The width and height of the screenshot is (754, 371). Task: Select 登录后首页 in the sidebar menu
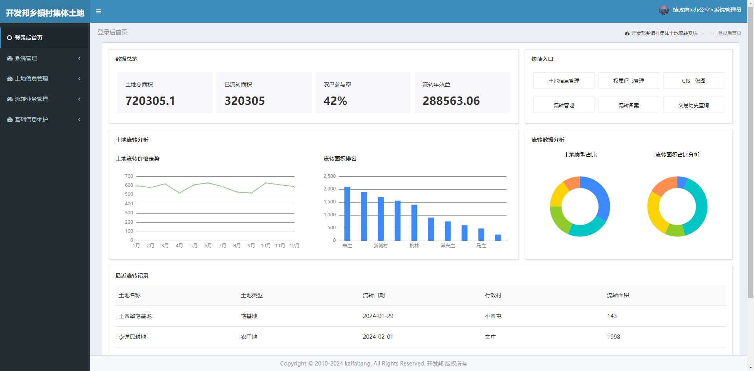45,38
